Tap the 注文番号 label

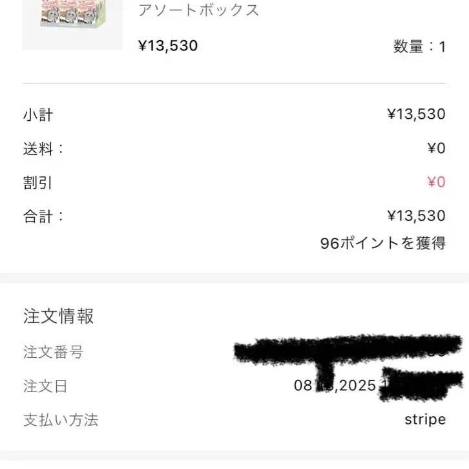(53, 352)
